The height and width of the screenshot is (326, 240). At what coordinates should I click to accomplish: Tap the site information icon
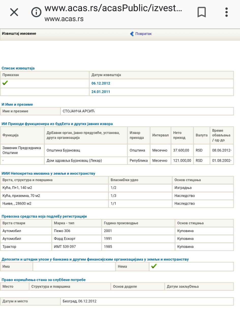[x=36, y=12]
